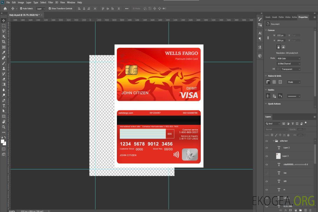Open the guide line style dropdown
Image resolution: width=318 pixels, height=212 pixels.
coord(294,96)
